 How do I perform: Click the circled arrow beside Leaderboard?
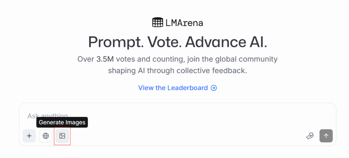click(214, 88)
